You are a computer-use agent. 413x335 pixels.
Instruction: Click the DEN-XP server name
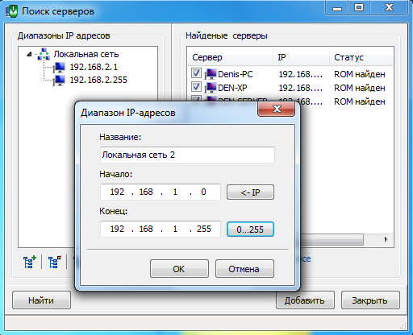232,88
